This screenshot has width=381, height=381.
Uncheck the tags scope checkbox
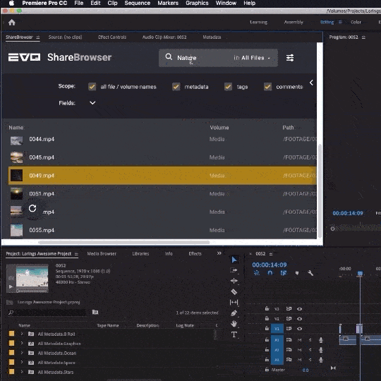tap(228, 87)
